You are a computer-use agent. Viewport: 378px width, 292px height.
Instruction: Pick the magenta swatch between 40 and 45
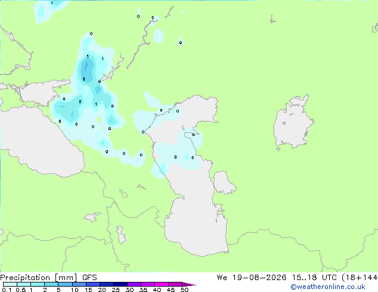pos(162,284)
